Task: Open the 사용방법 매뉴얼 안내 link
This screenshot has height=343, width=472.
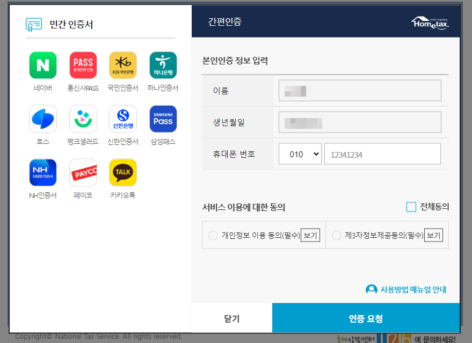Action: [x=413, y=290]
